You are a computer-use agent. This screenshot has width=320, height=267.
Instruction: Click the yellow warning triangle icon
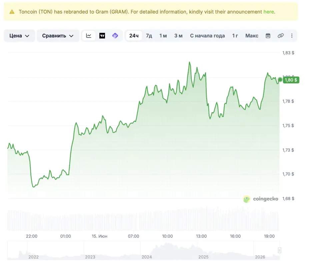[12, 12]
